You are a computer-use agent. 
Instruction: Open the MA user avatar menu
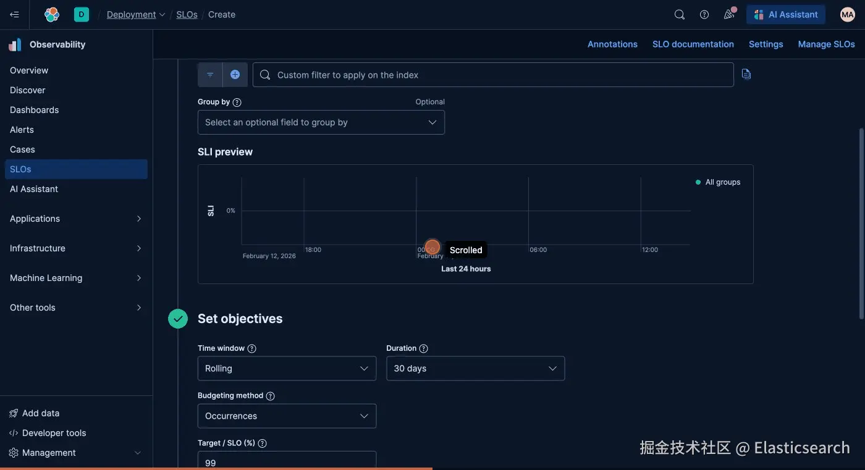click(x=848, y=14)
